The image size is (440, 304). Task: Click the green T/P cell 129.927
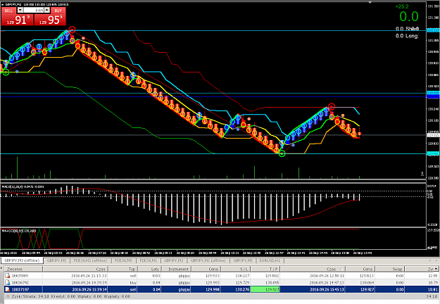coord(265,289)
